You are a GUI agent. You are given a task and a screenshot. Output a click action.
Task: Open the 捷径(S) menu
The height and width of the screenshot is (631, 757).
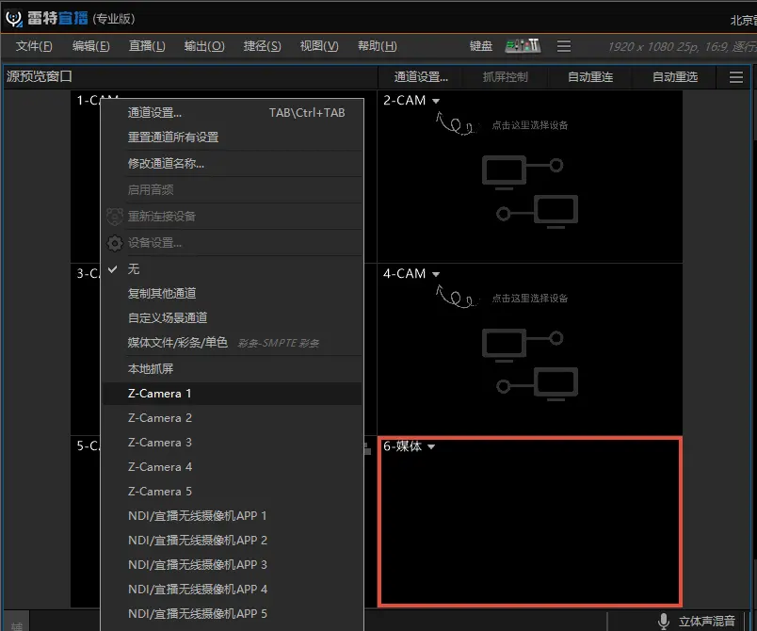(x=262, y=46)
